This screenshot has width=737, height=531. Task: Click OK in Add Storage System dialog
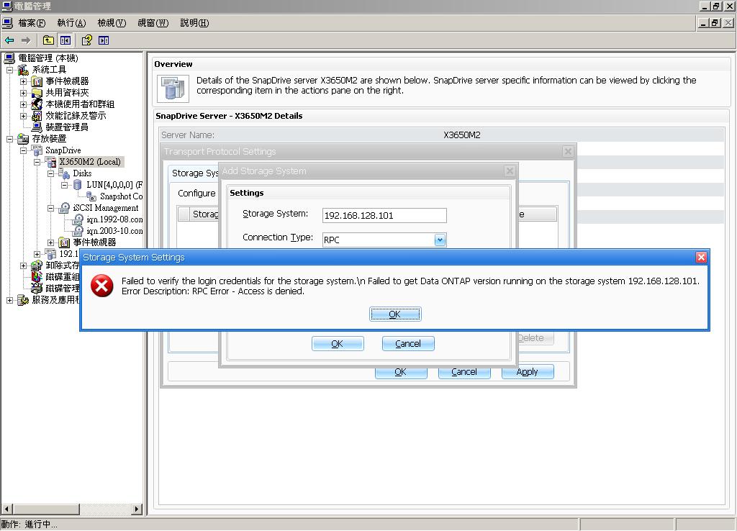click(338, 343)
